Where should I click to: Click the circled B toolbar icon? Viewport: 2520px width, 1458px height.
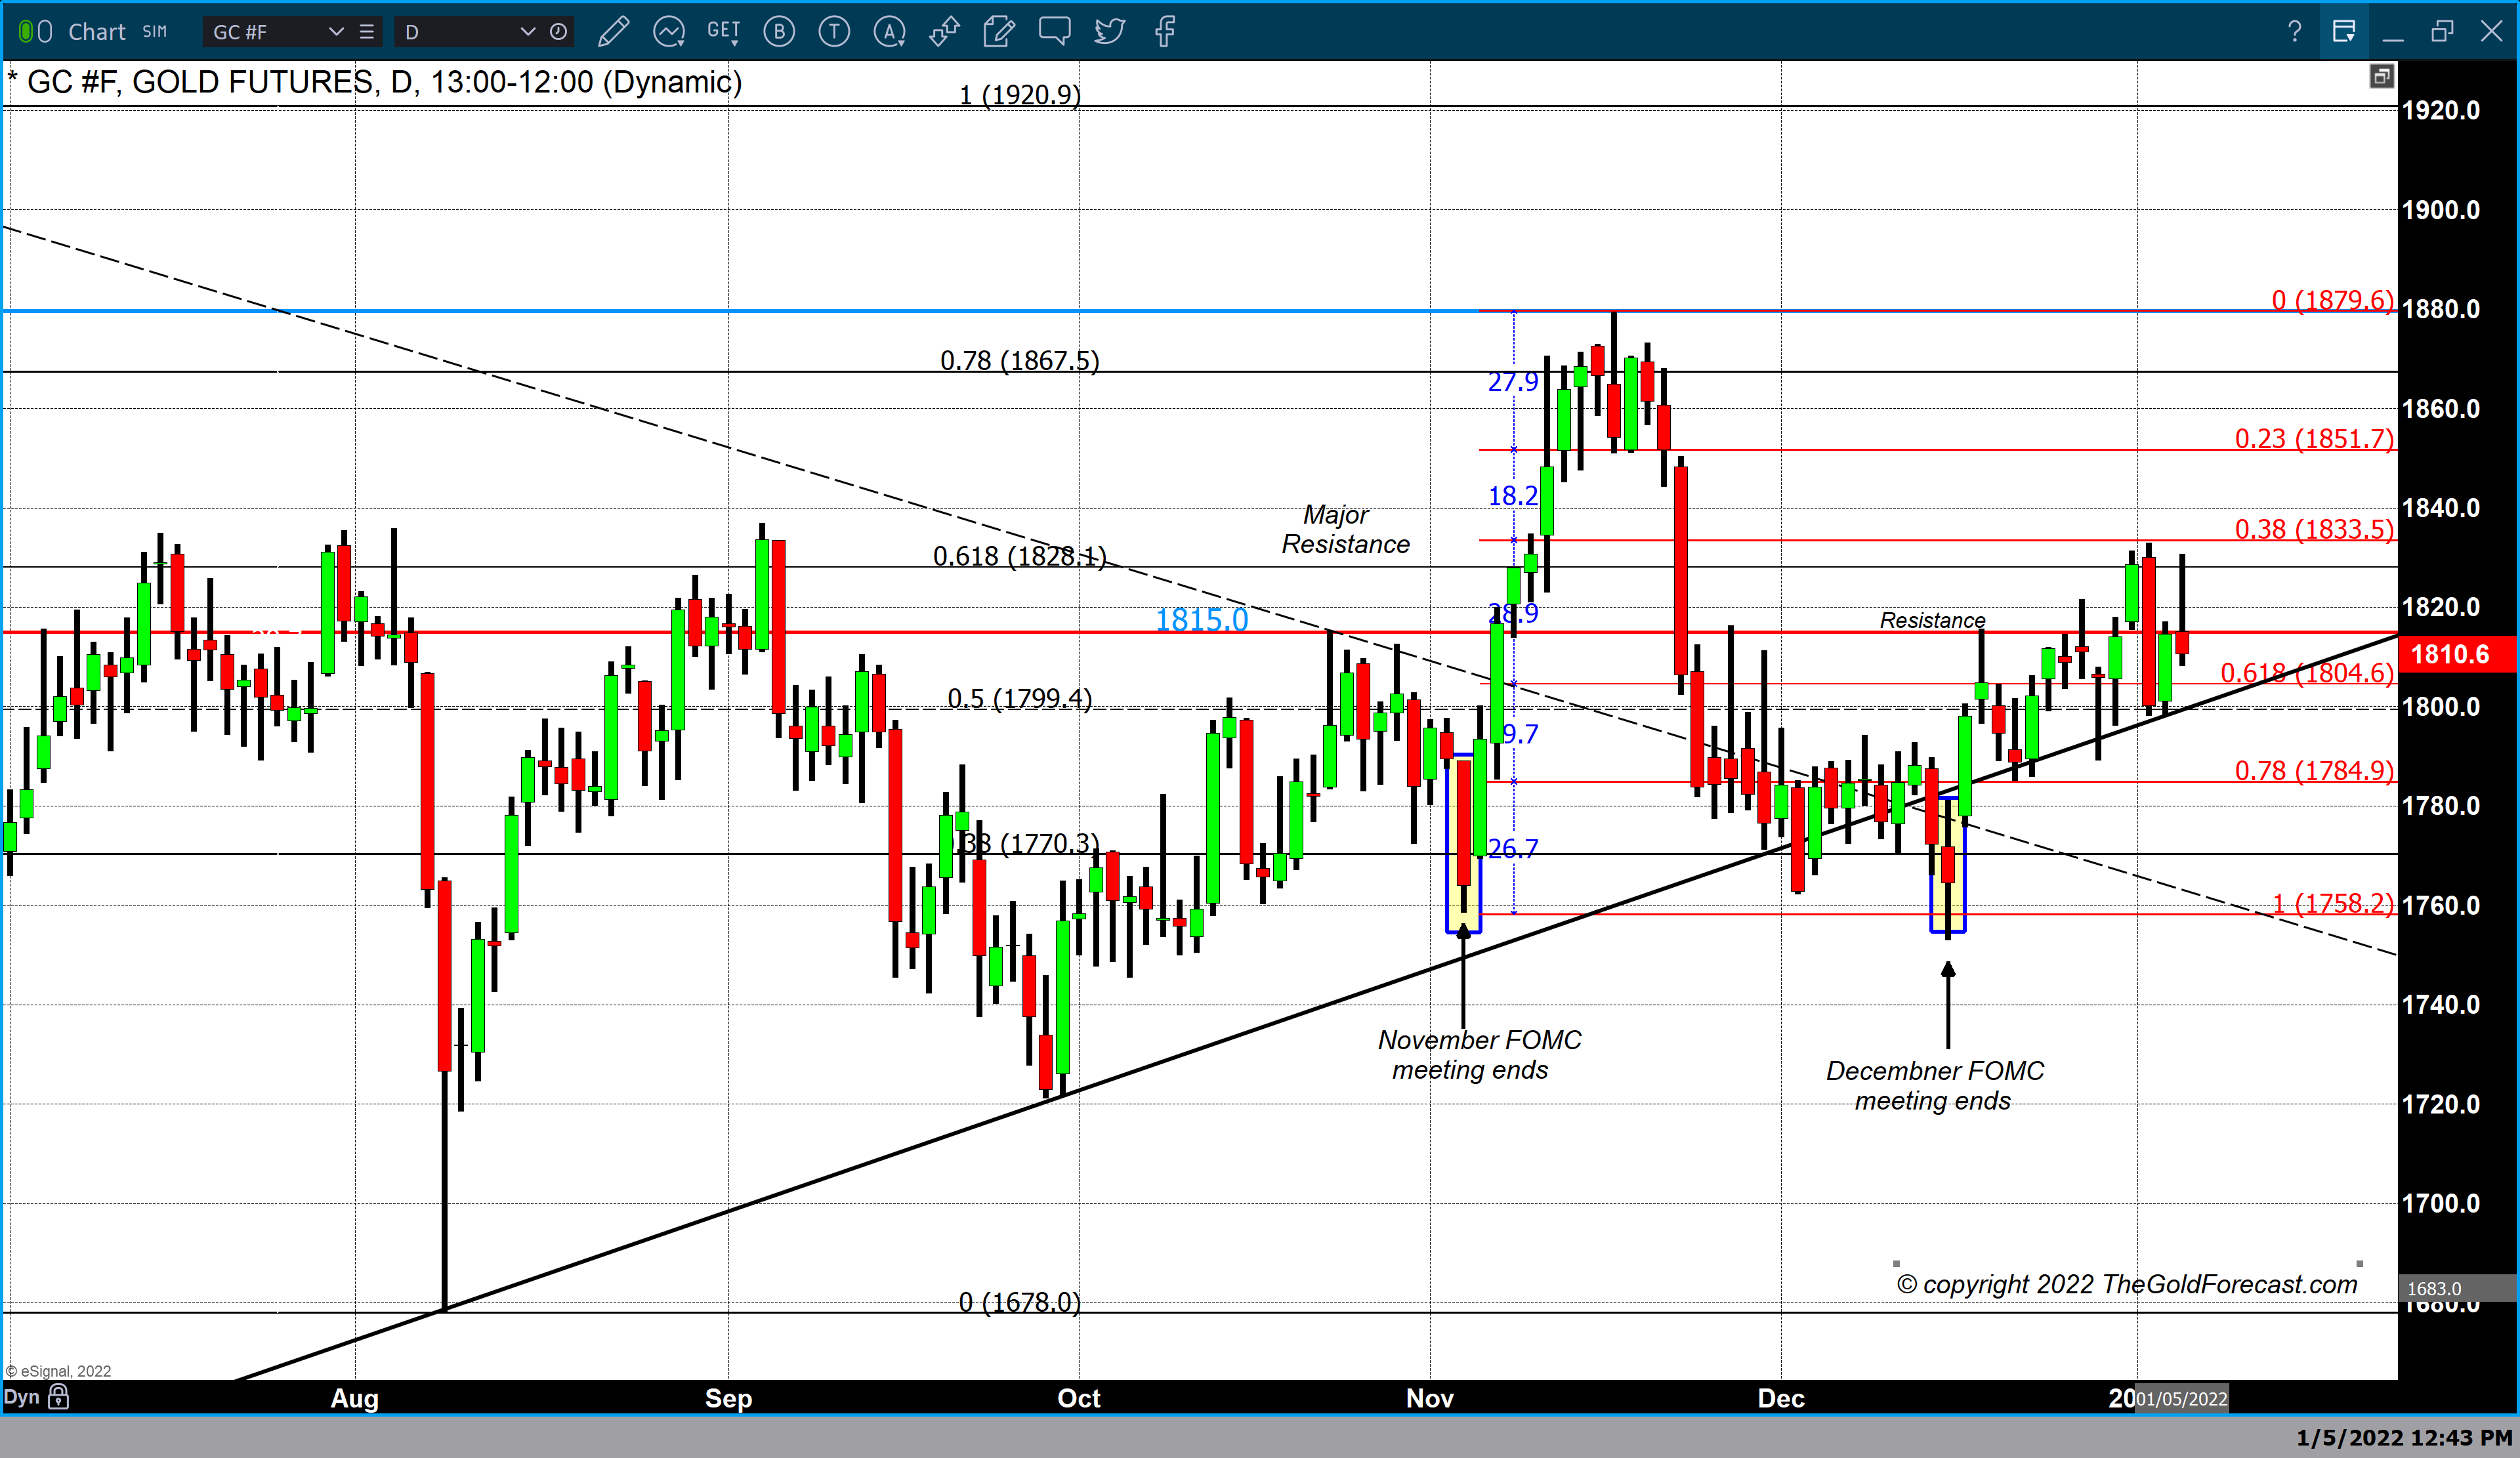pyautogui.click(x=779, y=32)
